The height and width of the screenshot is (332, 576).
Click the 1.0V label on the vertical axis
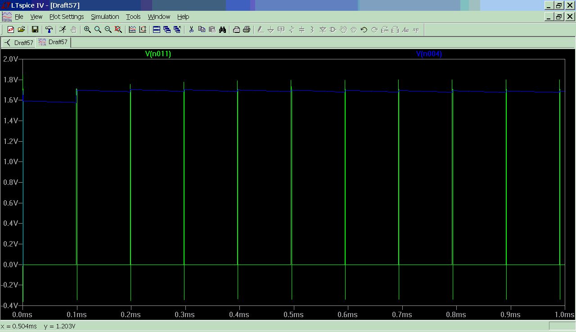[x=11, y=162]
